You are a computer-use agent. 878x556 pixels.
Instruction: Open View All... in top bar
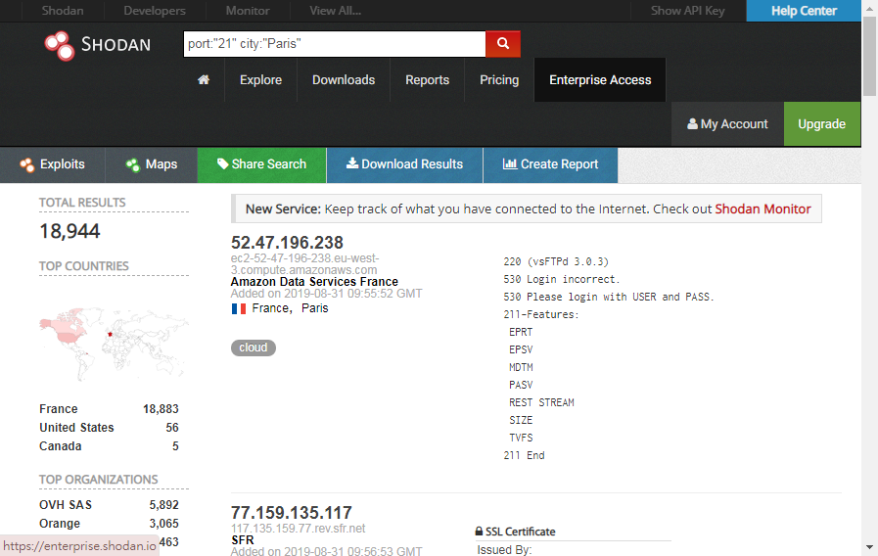[335, 11]
